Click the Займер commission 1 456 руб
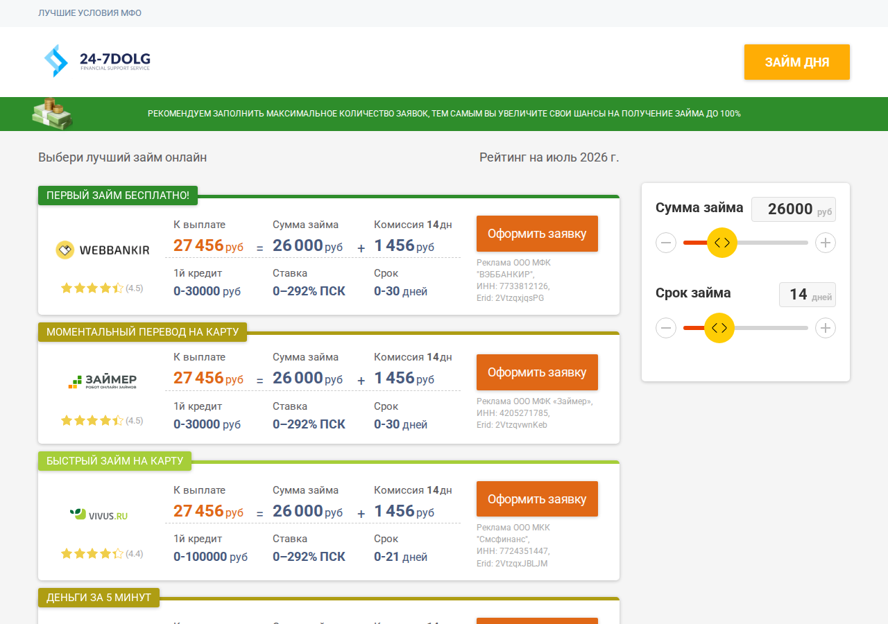888x624 pixels. 404,379
